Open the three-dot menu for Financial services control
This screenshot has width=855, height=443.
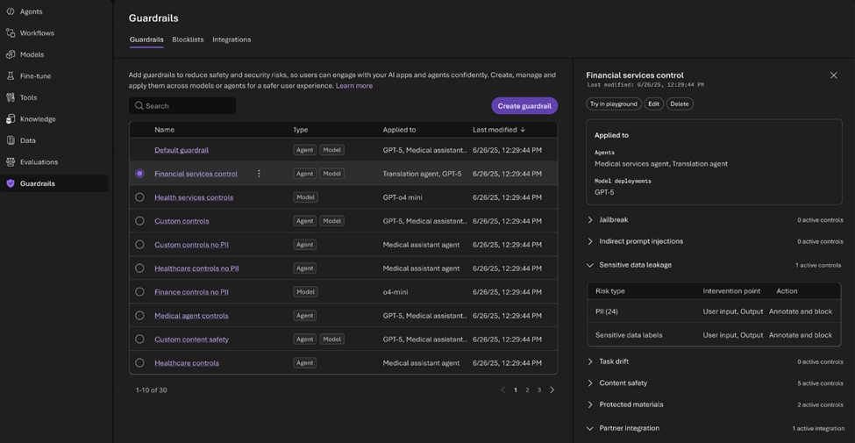pyautogui.click(x=259, y=174)
